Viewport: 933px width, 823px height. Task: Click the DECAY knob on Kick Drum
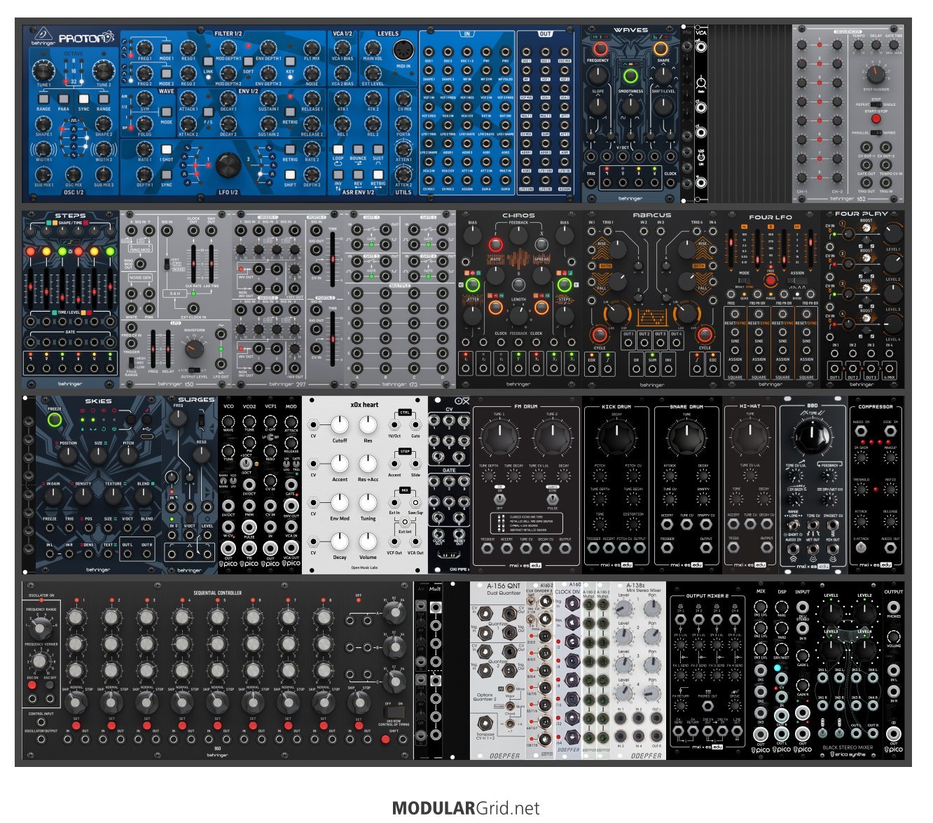click(616, 437)
